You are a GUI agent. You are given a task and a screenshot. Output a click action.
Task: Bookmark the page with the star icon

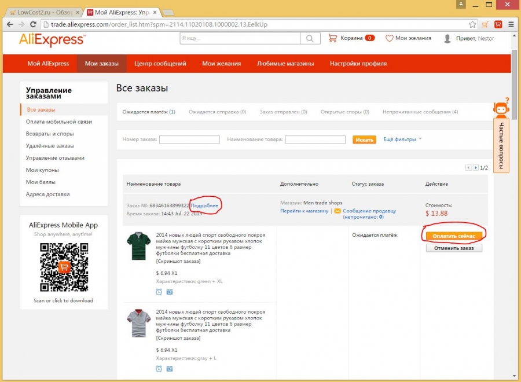pos(472,24)
